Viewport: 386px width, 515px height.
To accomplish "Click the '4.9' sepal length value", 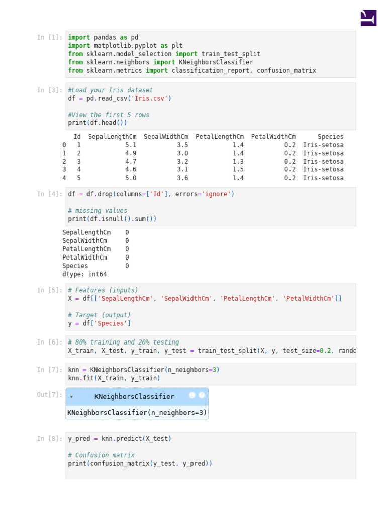I will [x=131, y=153].
